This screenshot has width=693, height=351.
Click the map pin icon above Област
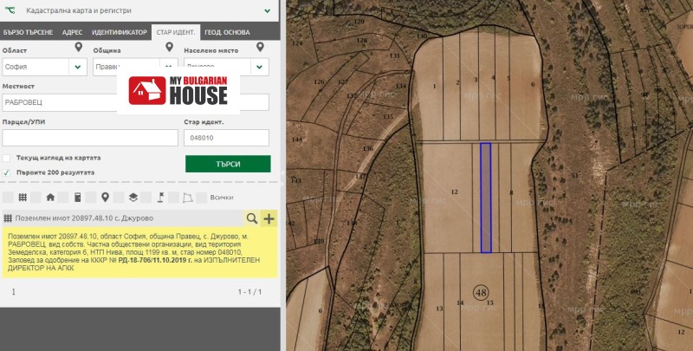(x=79, y=47)
